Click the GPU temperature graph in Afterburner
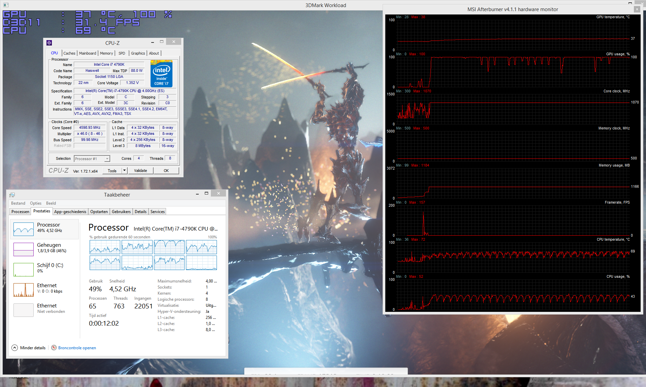646x387 pixels. click(x=513, y=35)
